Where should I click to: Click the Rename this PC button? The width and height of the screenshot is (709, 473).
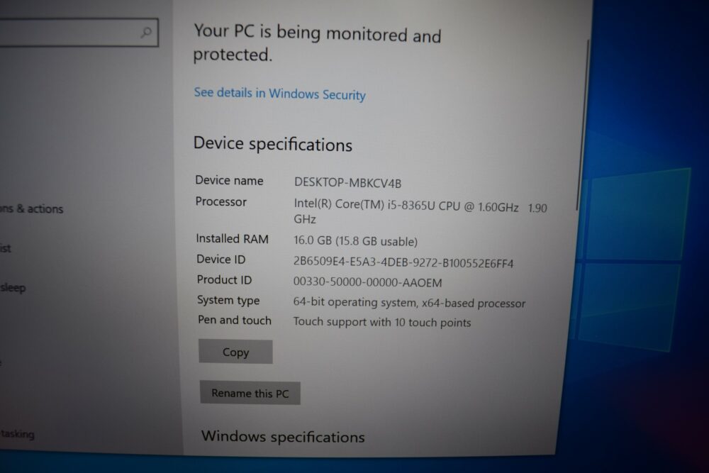coord(250,392)
